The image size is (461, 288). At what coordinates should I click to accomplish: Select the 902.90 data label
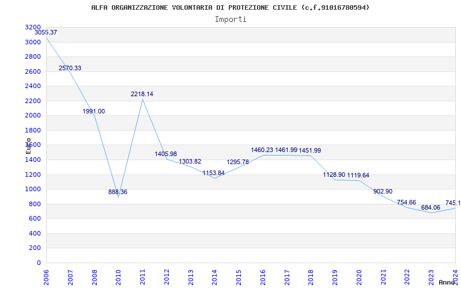point(383,192)
